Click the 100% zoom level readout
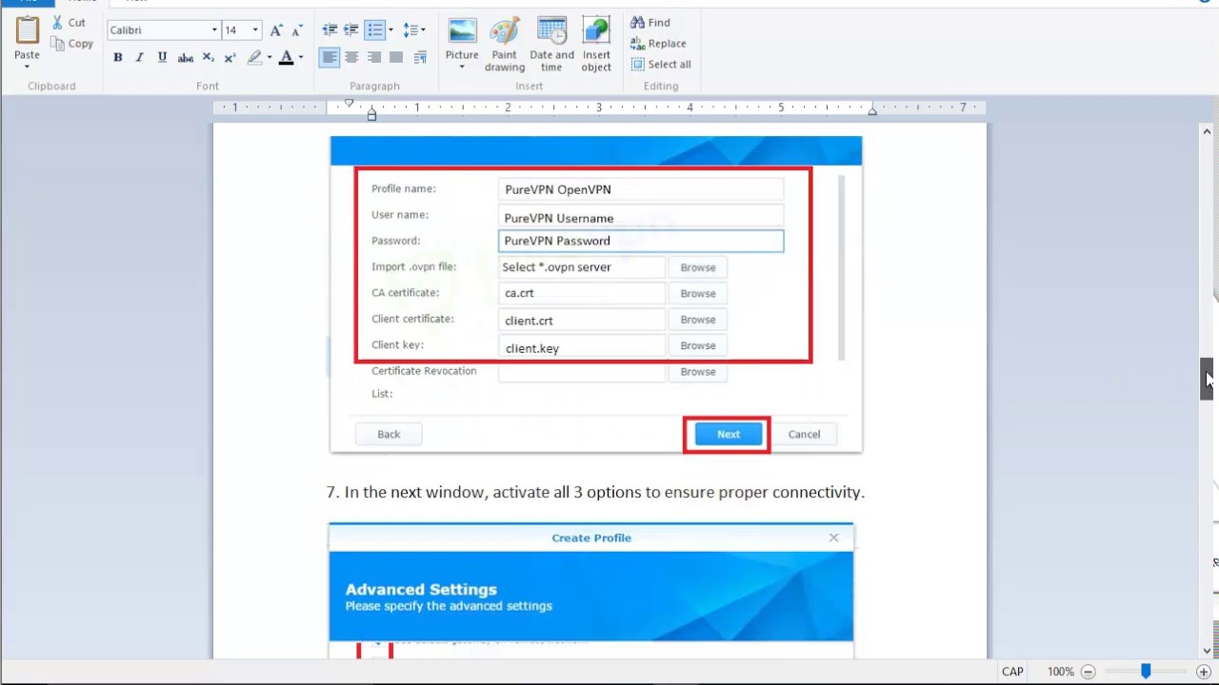Screen dimensions: 1219x685 click(x=1061, y=672)
